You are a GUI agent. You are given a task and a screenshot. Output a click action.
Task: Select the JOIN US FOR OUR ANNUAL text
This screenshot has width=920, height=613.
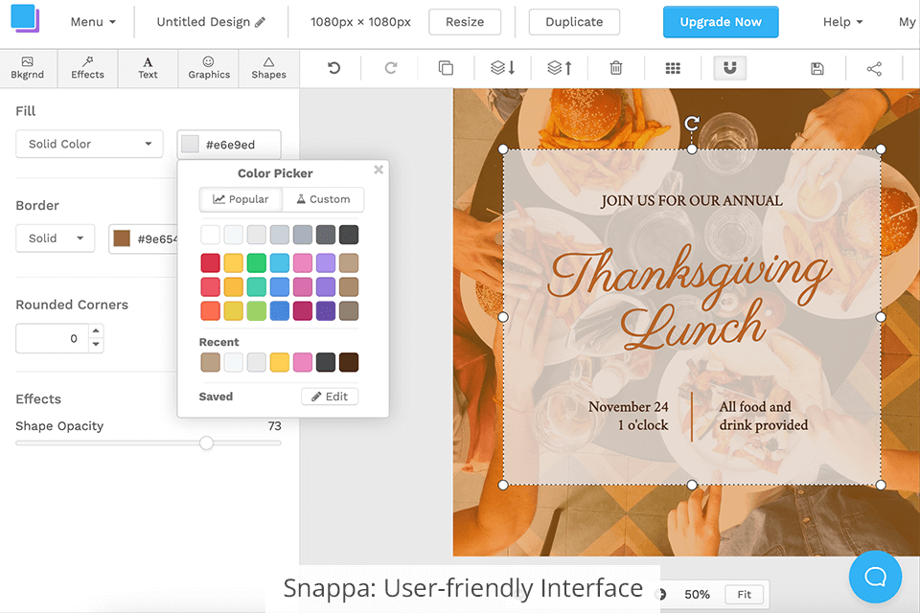click(691, 200)
